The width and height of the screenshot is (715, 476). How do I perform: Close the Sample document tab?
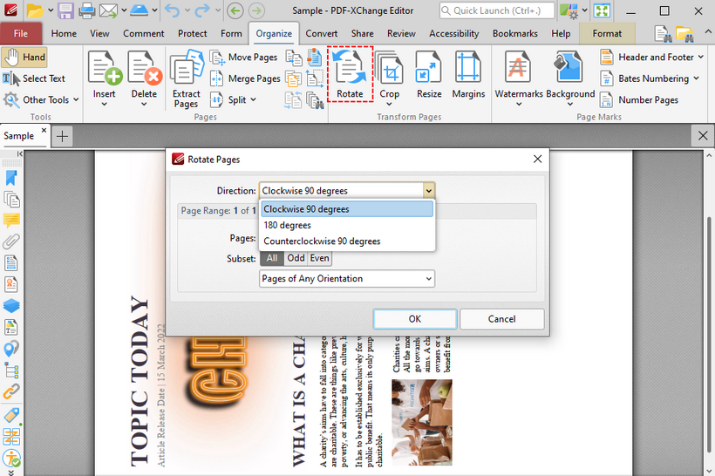(x=44, y=131)
